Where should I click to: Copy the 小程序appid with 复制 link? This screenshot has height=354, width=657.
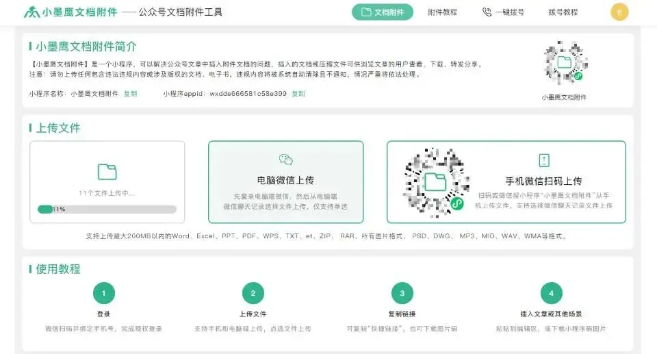[298, 94]
